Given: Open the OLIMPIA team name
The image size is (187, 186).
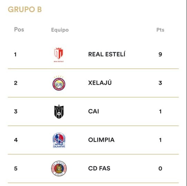Looking at the screenshot, I should tap(101, 140).
